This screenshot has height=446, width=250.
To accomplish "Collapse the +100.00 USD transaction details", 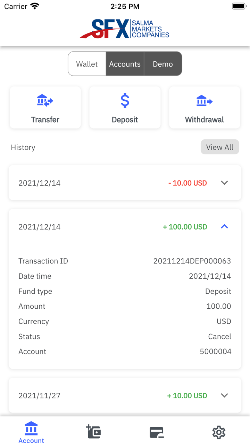I will [224, 227].
